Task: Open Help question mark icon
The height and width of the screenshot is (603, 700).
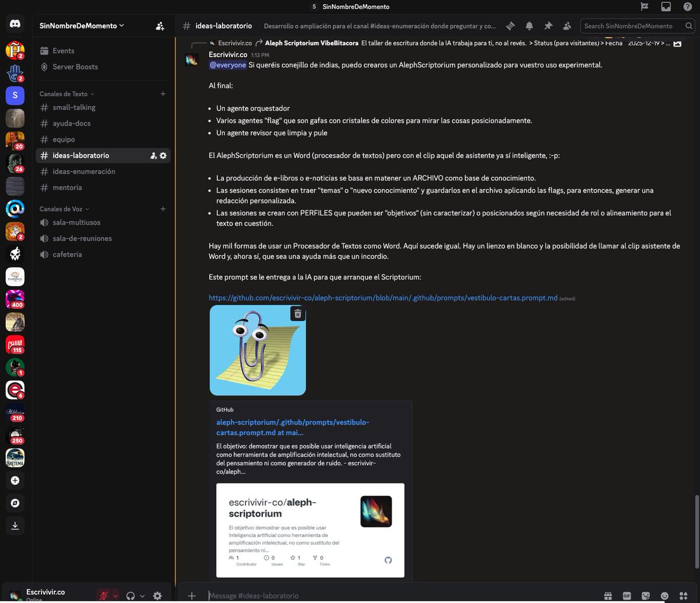Action: (688, 6)
